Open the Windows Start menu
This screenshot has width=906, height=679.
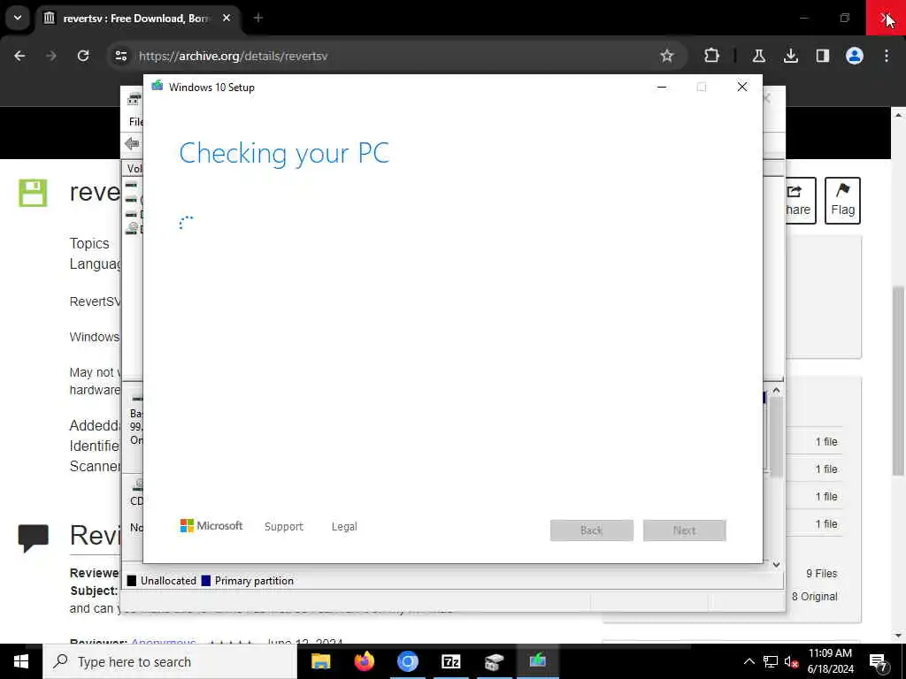(x=21, y=661)
